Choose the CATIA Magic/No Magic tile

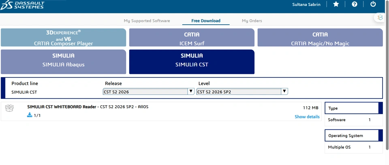pos(320,38)
